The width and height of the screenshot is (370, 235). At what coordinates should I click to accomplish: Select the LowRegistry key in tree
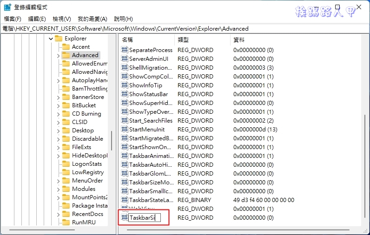click(88, 172)
